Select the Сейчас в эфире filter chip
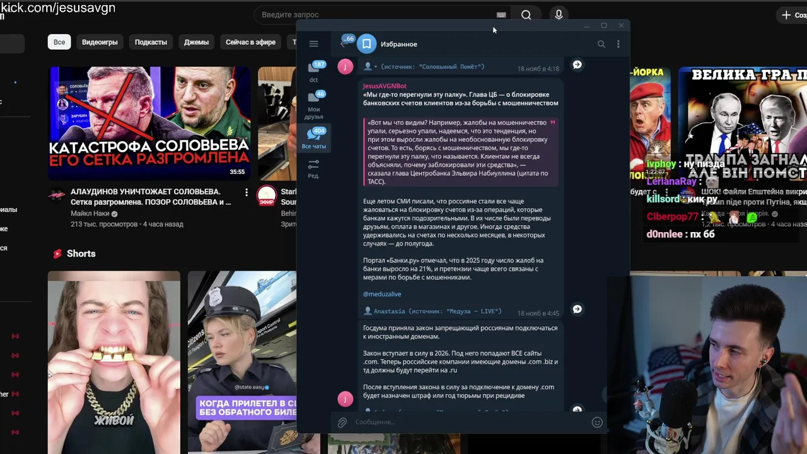The image size is (807, 454). [250, 42]
